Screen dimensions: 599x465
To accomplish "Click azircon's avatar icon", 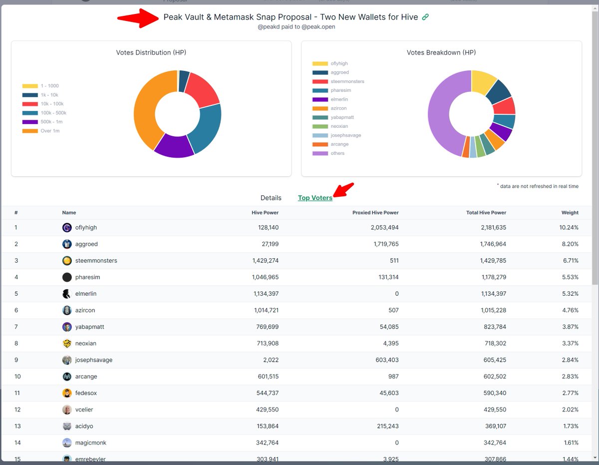I will [67, 310].
